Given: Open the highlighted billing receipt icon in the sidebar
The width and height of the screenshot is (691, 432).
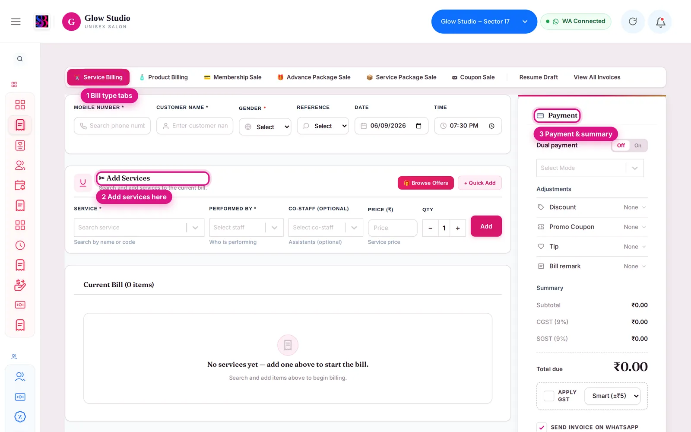Looking at the screenshot, I should (20, 125).
